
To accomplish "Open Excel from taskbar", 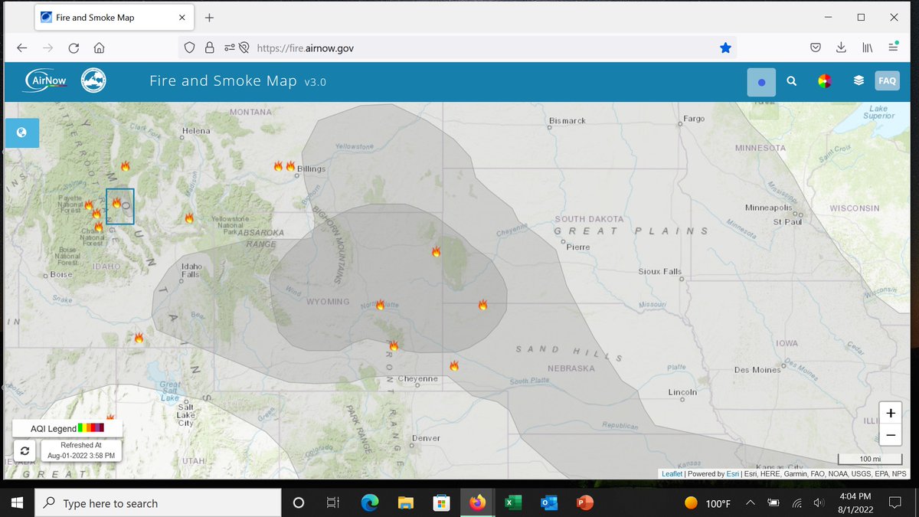I will point(513,502).
